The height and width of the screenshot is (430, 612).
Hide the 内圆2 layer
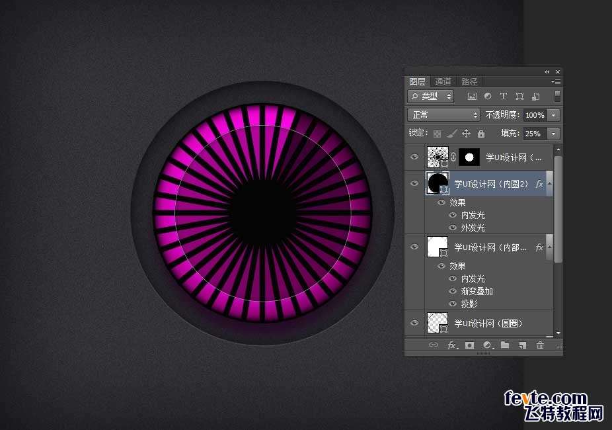[x=414, y=183]
